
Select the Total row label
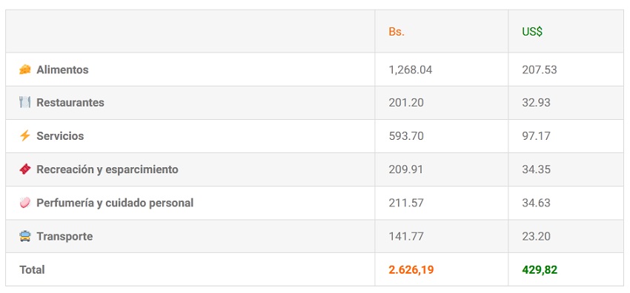pyautogui.click(x=32, y=270)
